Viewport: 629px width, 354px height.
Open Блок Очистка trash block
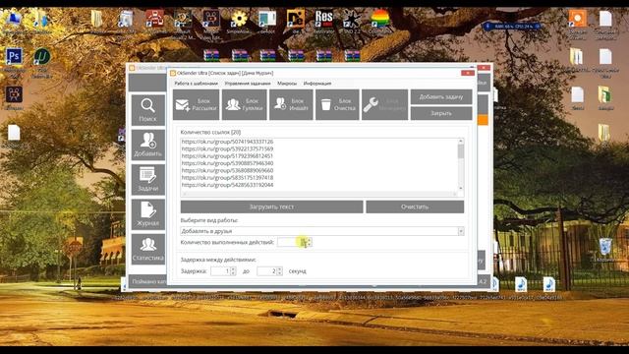[337, 105]
